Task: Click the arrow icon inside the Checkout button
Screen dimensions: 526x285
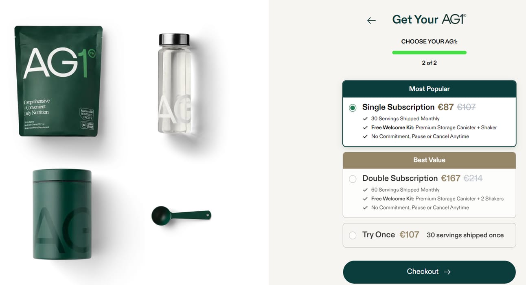Action: (x=447, y=272)
